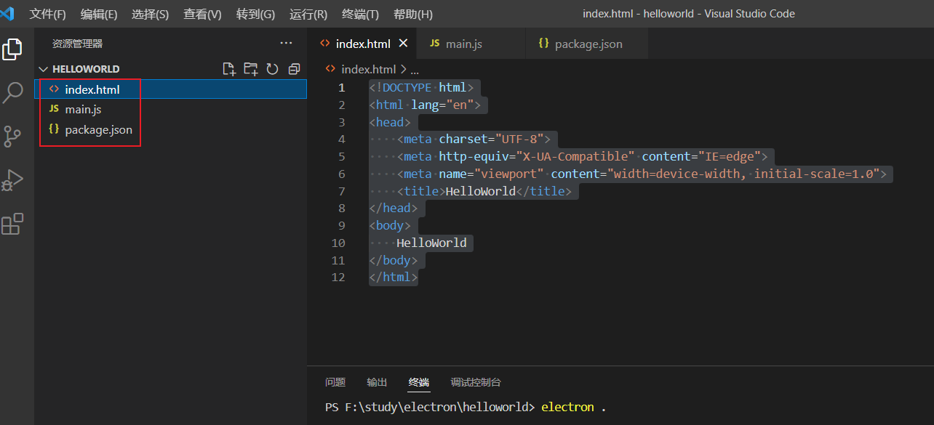This screenshot has width=934, height=425.
Task: Click terminal prompt line with electron .
Action: coord(466,408)
